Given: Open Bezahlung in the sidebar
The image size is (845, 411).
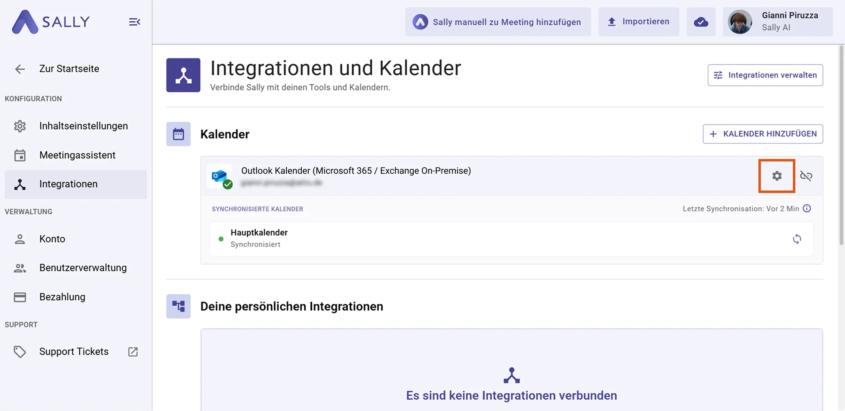Looking at the screenshot, I should [76, 297].
